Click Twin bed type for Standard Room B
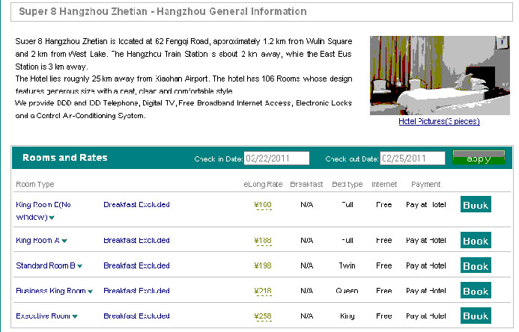Screen dimensions: 519x332 click(347, 265)
